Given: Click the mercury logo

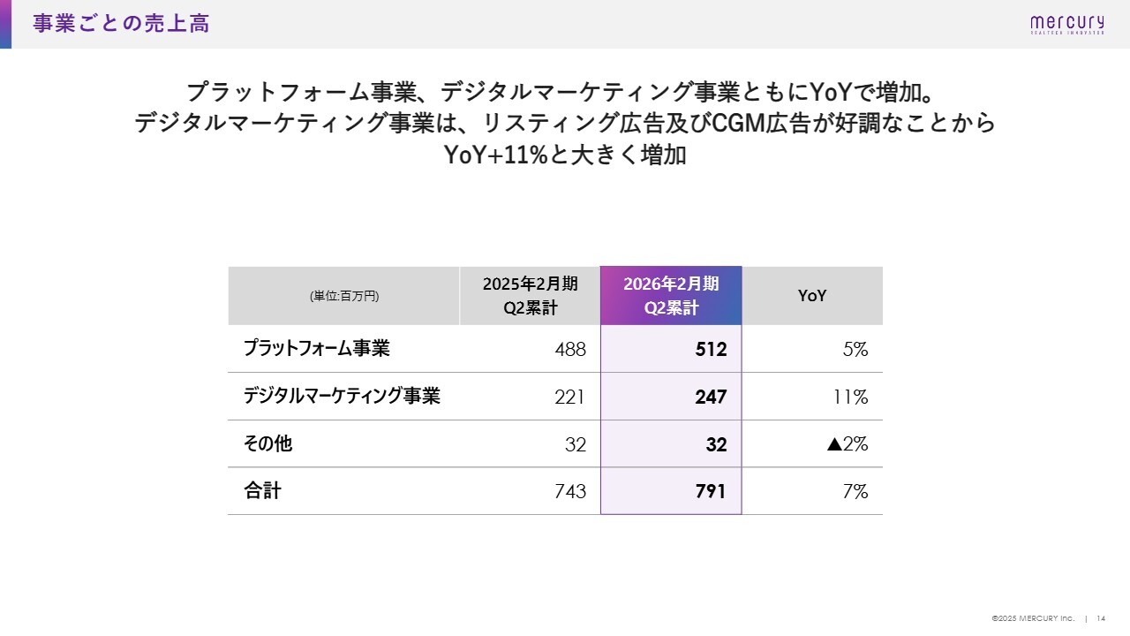Looking at the screenshot, I should [1066, 25].
